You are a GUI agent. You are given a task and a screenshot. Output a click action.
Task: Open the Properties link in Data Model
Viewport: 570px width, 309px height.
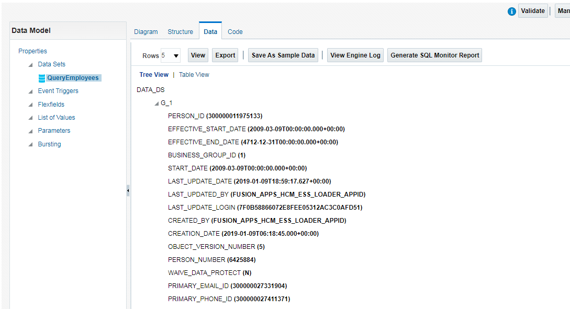(x=32, y=51)
